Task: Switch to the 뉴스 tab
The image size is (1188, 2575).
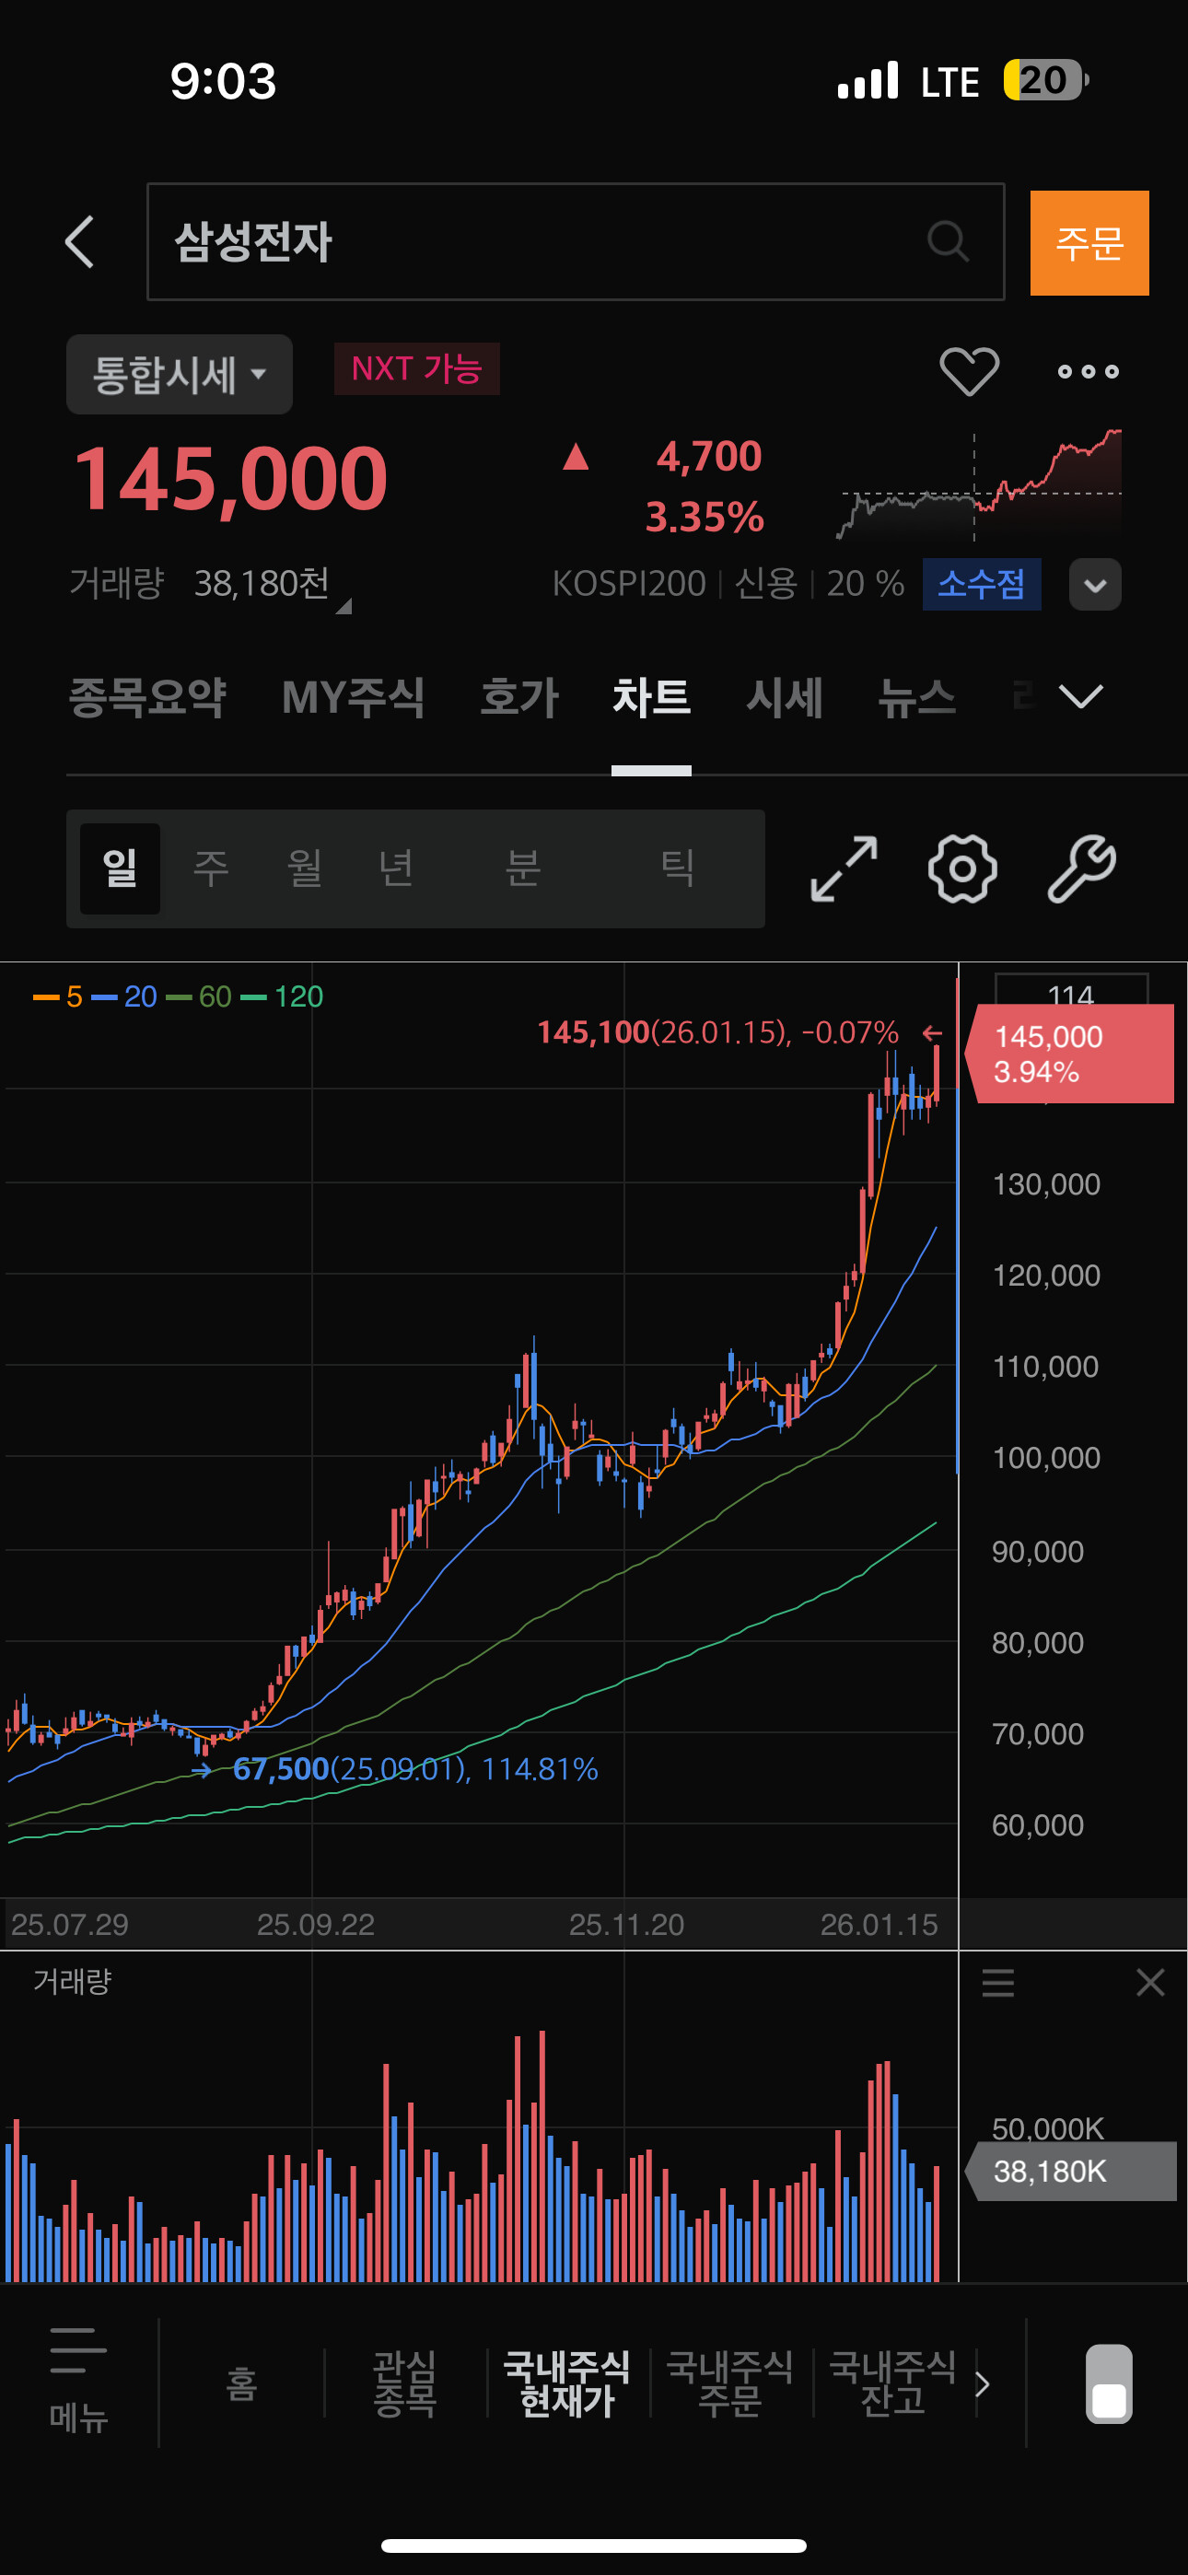Action: click(917, 697)
